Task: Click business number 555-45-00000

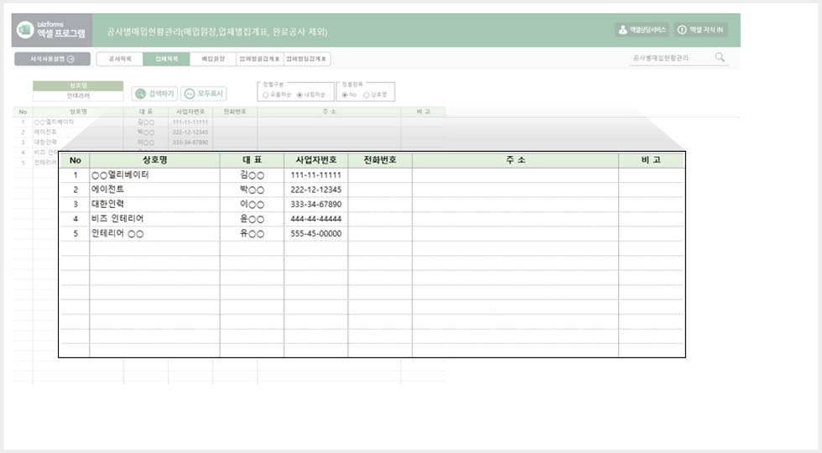Action: click(x=316, y=234)
